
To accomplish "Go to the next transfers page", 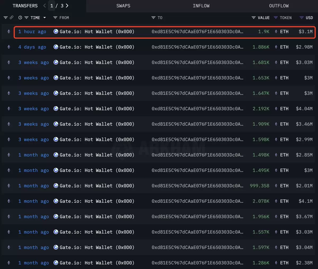I will click(67, 6).
